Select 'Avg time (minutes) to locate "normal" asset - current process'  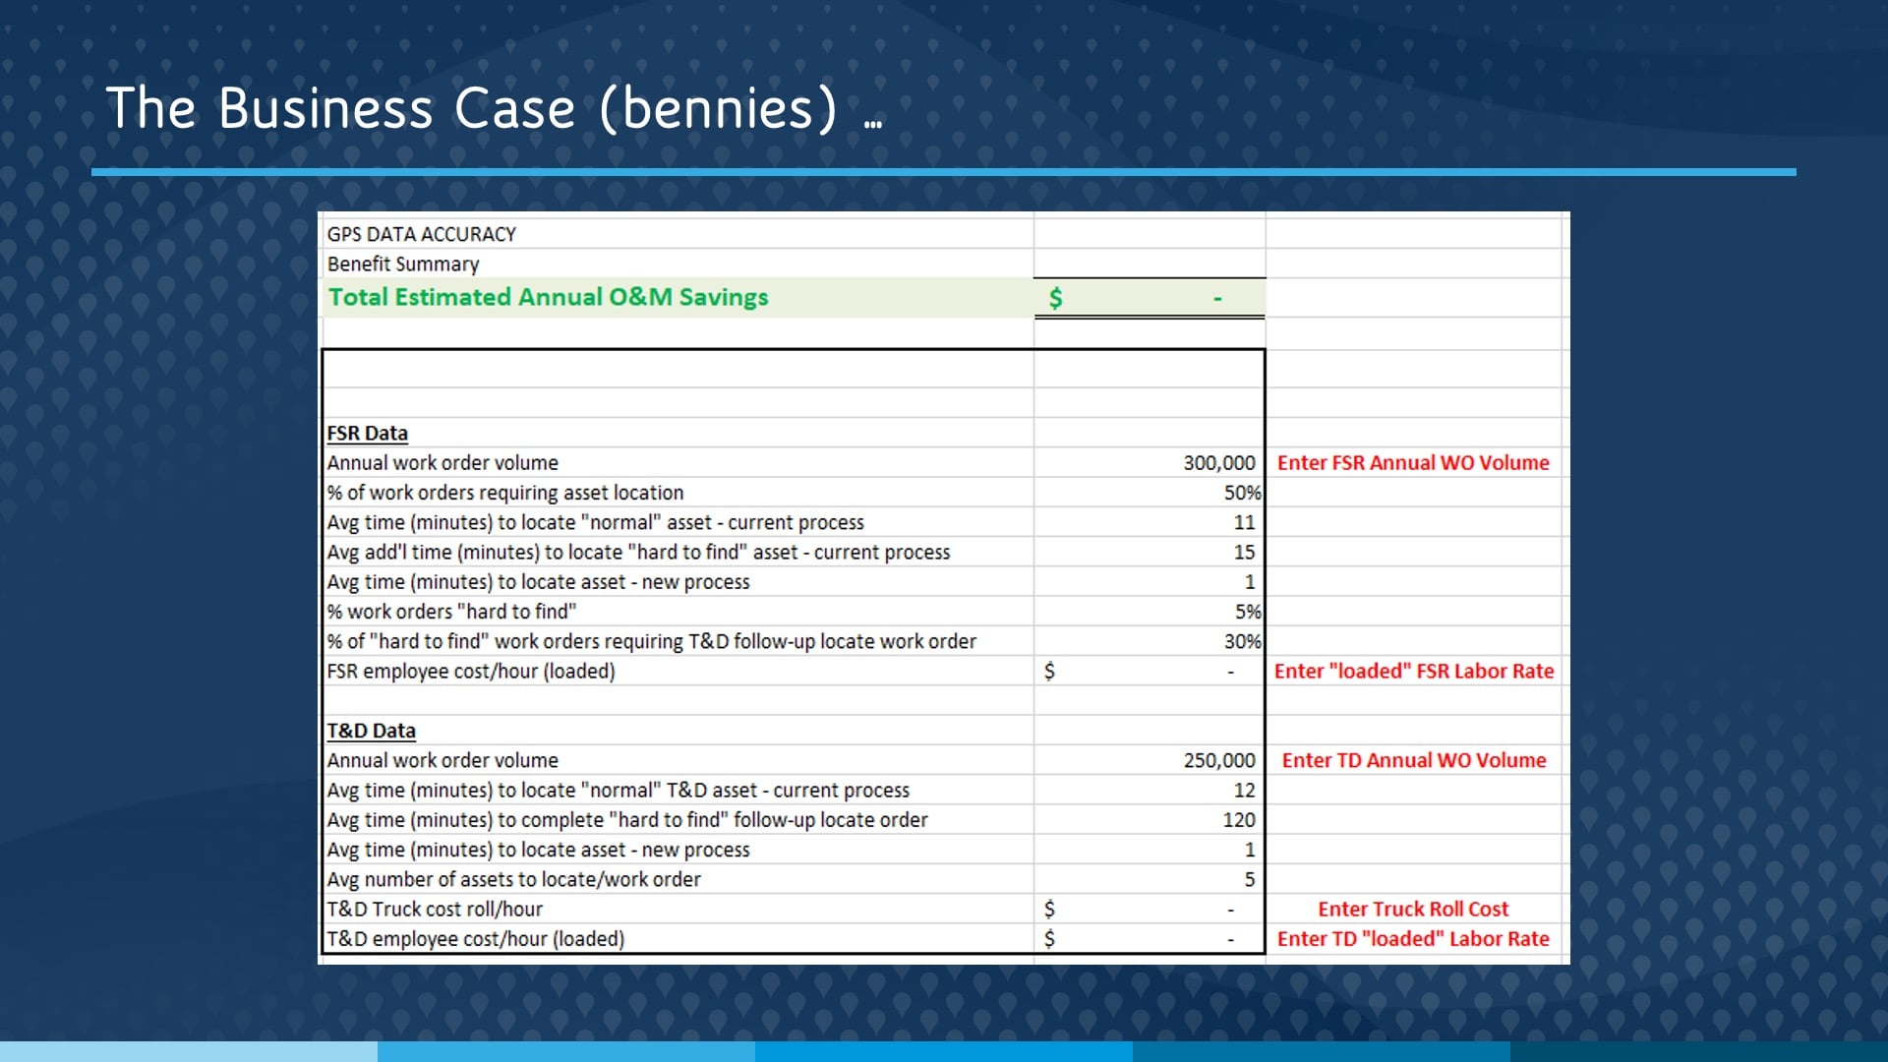pyautogui.click(x=595, y=522)
